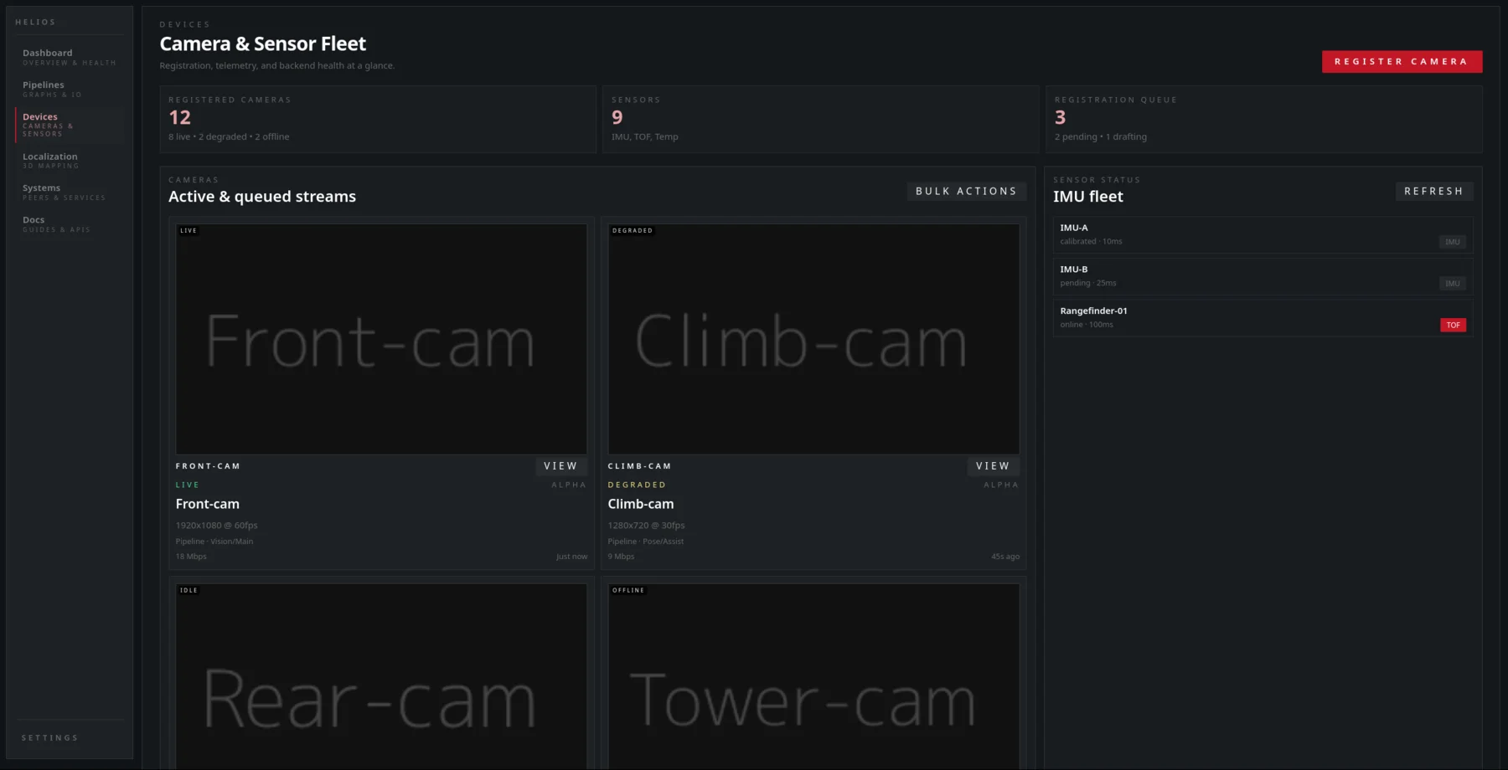Click Pipeline · Pose/Assist text
This screenshot has width=1508, height=770.
point(646,542)
